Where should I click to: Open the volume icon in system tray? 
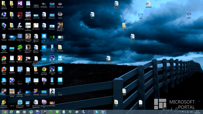coord(188,112)
